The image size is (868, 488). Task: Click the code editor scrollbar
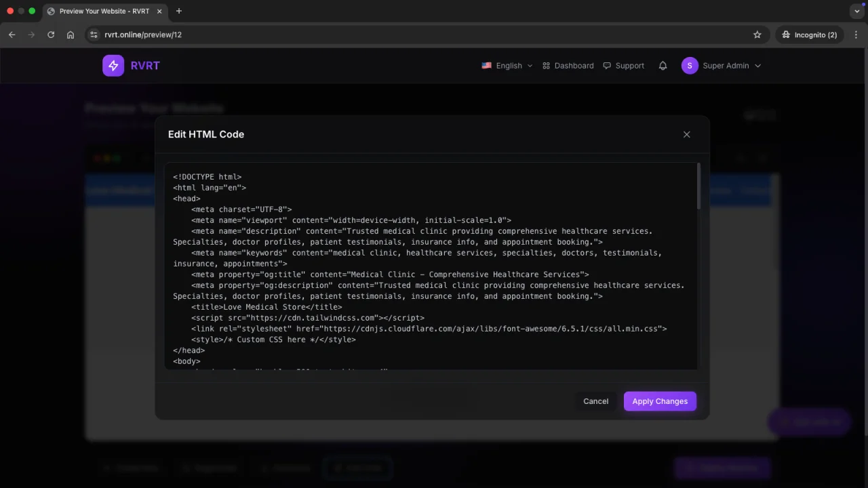click(x=698, y=186)
